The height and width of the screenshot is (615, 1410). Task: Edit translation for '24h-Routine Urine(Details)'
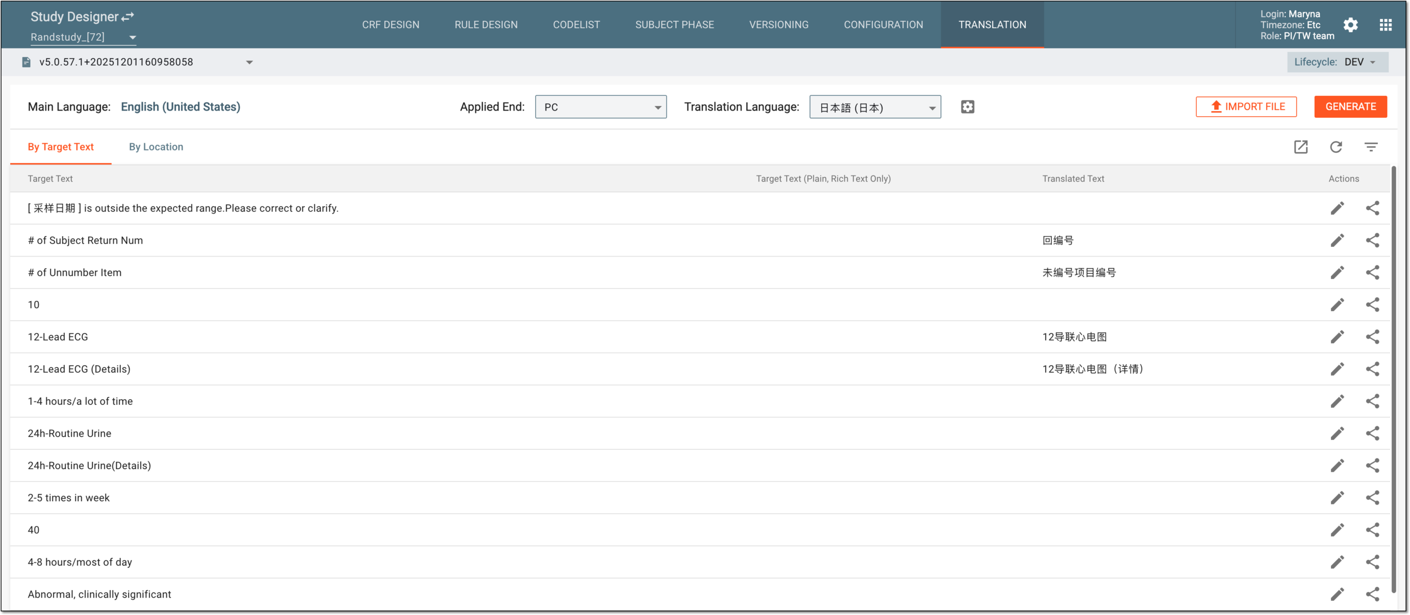(x=1337, y=466)
